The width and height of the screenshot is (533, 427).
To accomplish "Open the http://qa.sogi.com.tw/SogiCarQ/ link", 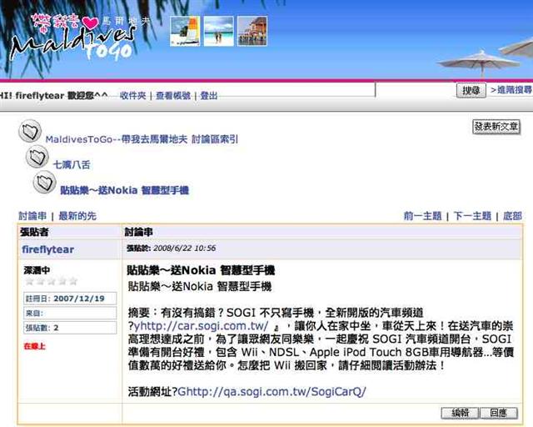I will (x=272, y=392).
